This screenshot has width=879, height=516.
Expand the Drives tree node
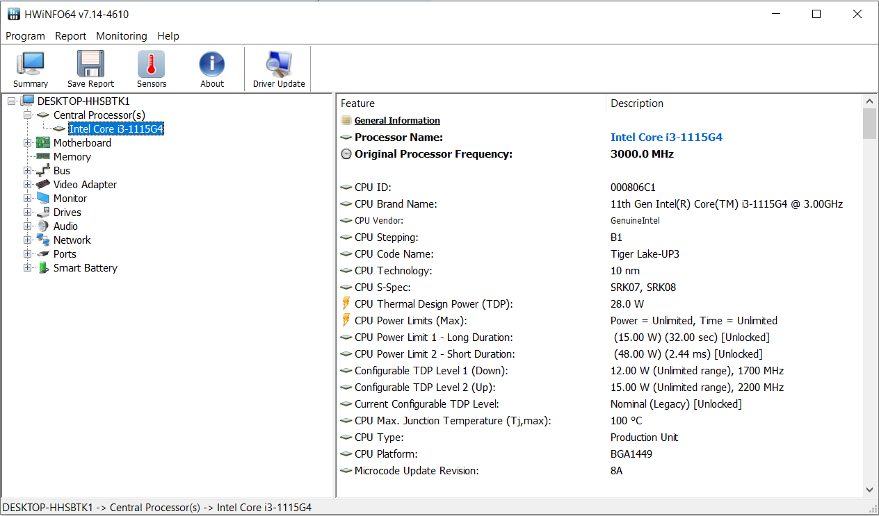point(28,213)
